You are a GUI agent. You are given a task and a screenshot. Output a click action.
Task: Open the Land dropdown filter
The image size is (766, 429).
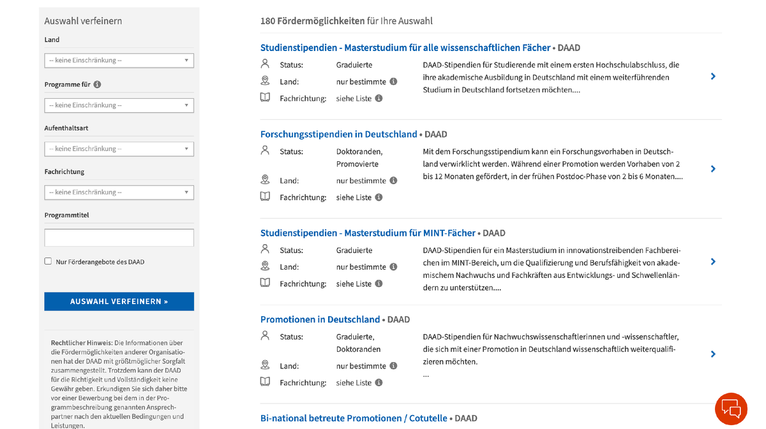coord(119,61)
